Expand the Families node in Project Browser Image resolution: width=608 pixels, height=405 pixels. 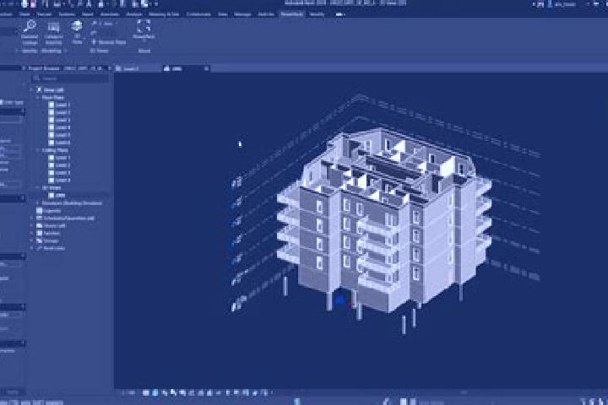(32, 234)
